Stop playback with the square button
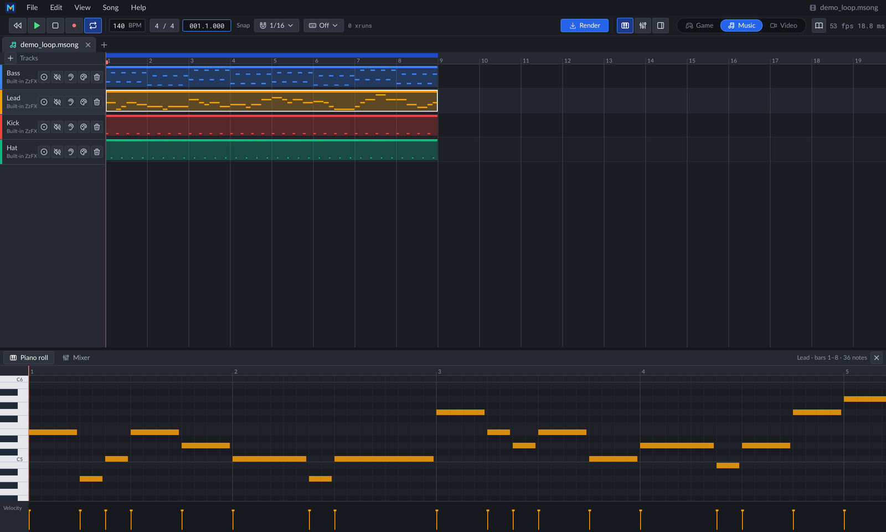The height and width of the screenshot is (532, 886). click(x=55, y=25)
